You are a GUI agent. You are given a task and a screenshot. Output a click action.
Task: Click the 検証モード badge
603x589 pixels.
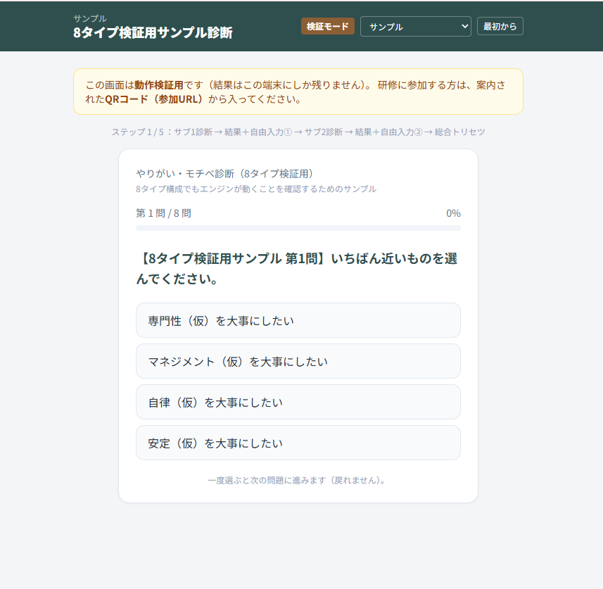(x=328, y=26)
